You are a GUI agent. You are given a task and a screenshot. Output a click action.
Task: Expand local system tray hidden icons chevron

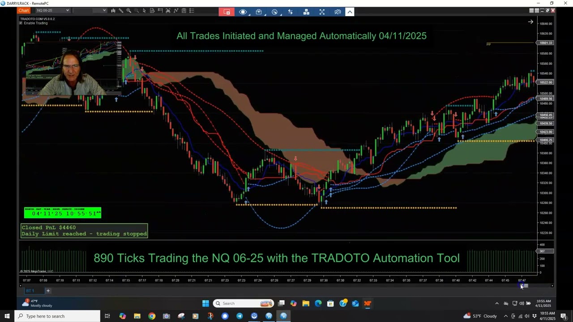pos(506,316)
